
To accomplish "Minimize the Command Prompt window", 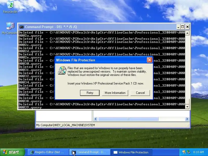I will tap(178, 27).
